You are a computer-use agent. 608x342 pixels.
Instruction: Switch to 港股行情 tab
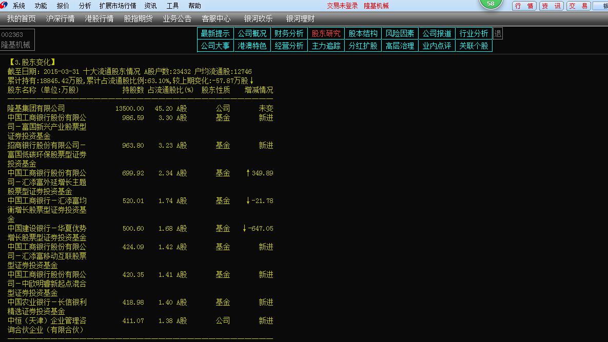(x=99, y=19)
